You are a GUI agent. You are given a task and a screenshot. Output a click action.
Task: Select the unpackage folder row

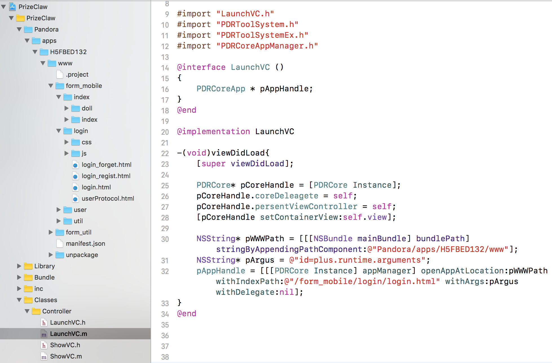coord(75,255)
